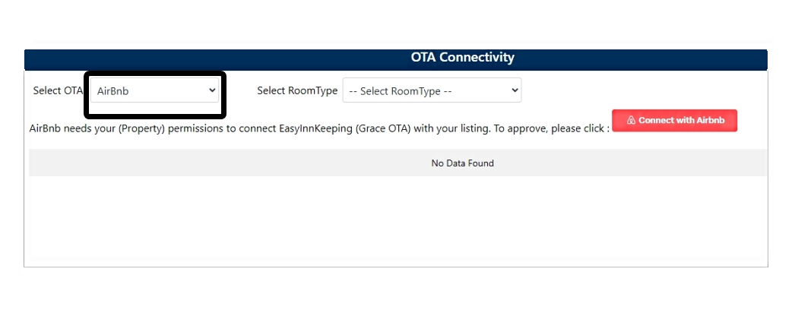Click the 'OTA Connectivity' header title

(x=462, y=58)
